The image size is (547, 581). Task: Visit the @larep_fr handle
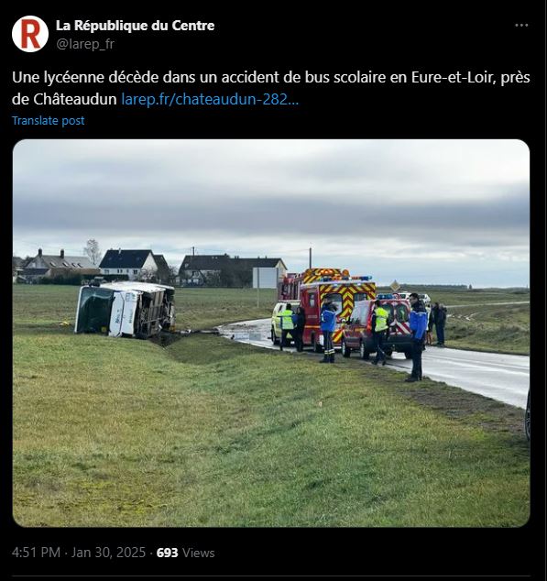pyautogui.click(x=85, y=44)
